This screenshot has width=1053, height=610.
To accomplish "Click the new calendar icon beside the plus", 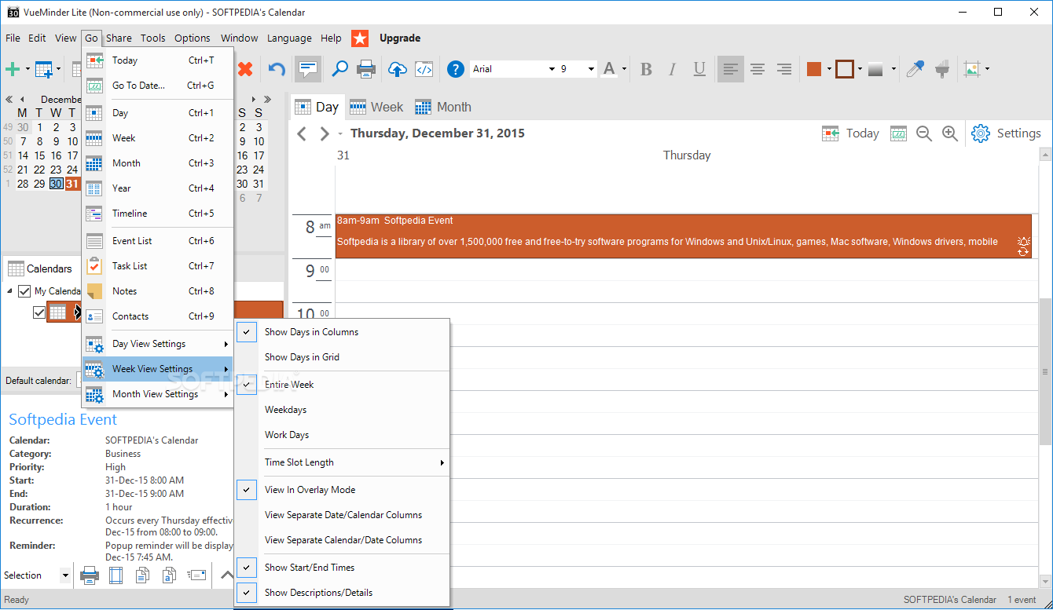I will [44, 69].
